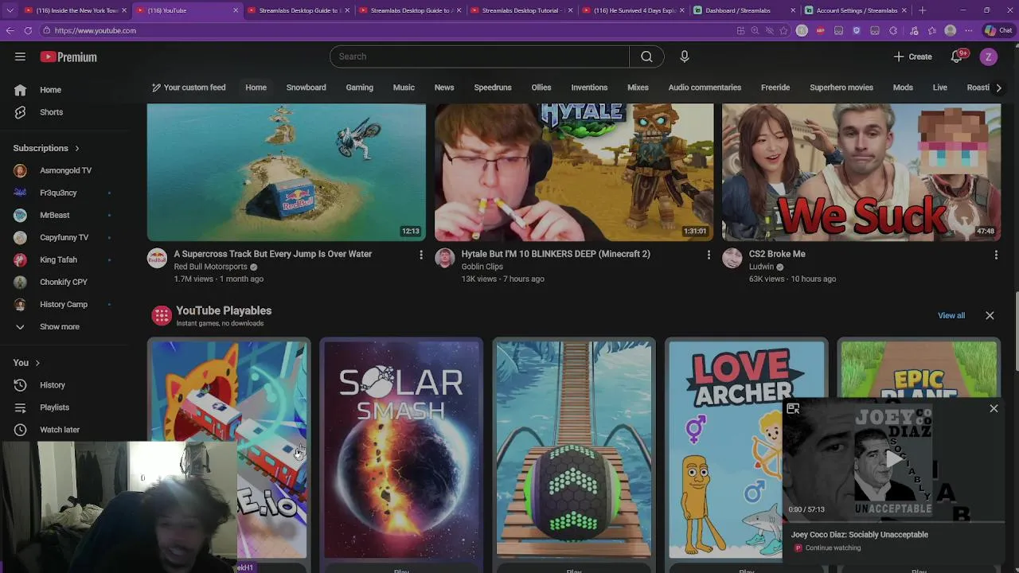1019x573 pixels.
Task: Select the Snowboard filter chip
Action: coord(306,88)
